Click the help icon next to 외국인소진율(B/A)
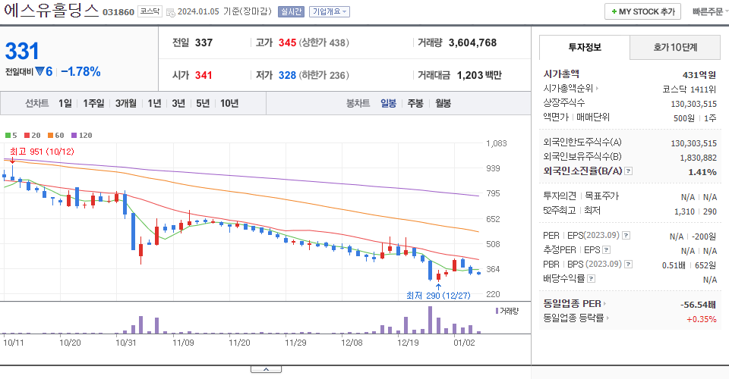This screenshot has height=379, width=729. point(628,171)
